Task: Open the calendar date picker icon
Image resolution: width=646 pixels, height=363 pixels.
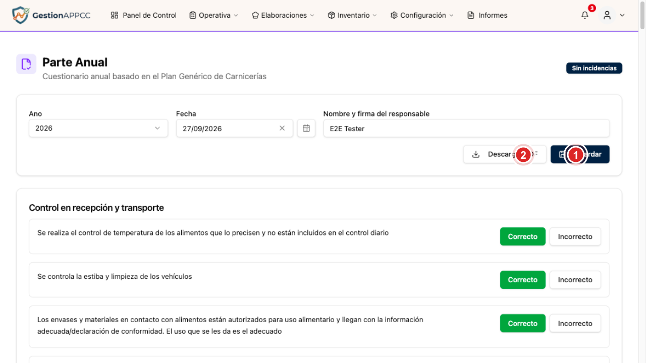Action: [306, 128]
